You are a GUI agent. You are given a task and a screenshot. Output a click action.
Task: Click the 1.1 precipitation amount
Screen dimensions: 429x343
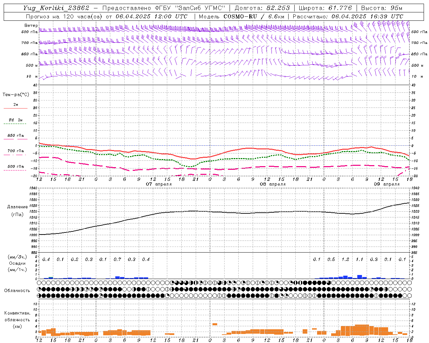359,260
